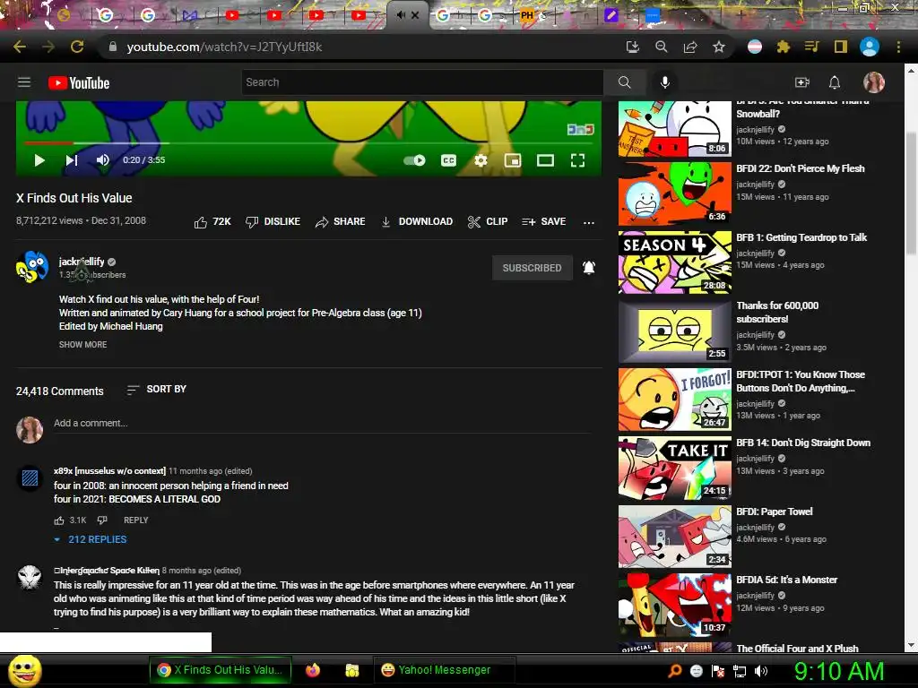Click the SUBSCRIBED button
This screenshot has width=918, height=688.
pos(533,268)
